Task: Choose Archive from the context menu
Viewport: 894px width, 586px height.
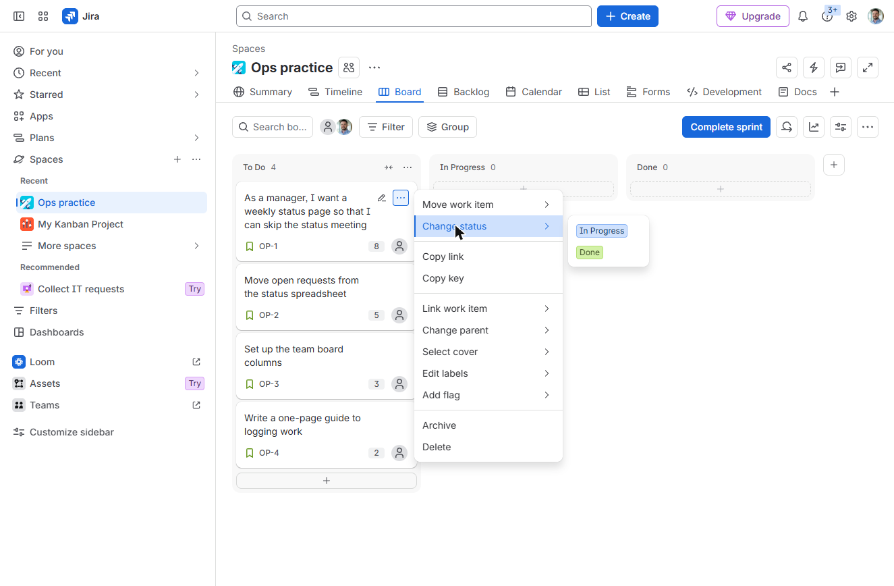Action: (488, 425)
